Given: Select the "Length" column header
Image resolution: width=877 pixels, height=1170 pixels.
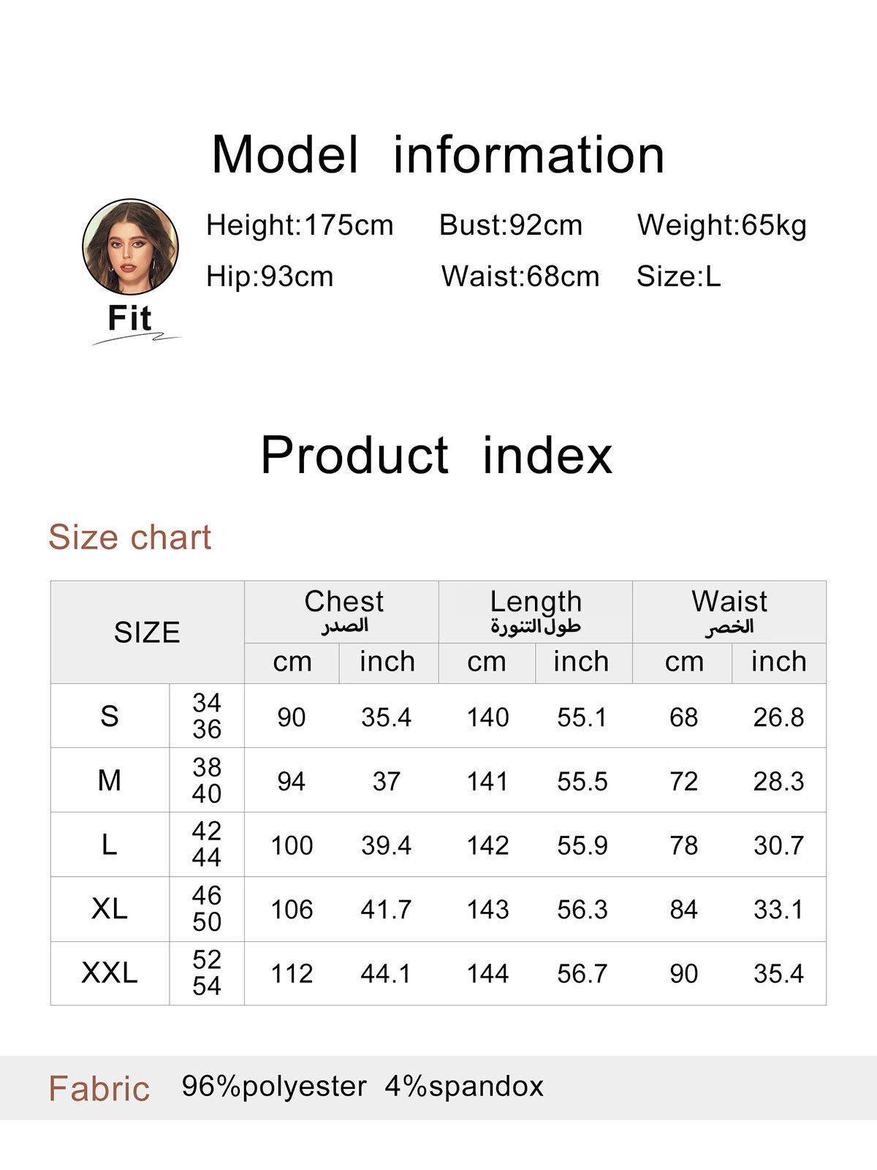Looking at the screenshot, I should [536, 602].
